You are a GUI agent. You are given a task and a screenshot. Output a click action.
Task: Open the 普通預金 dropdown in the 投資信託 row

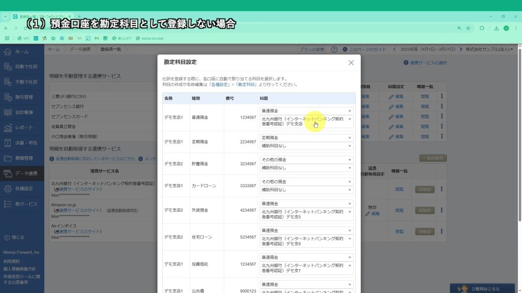pyautogui.click(x=306, y=257)
